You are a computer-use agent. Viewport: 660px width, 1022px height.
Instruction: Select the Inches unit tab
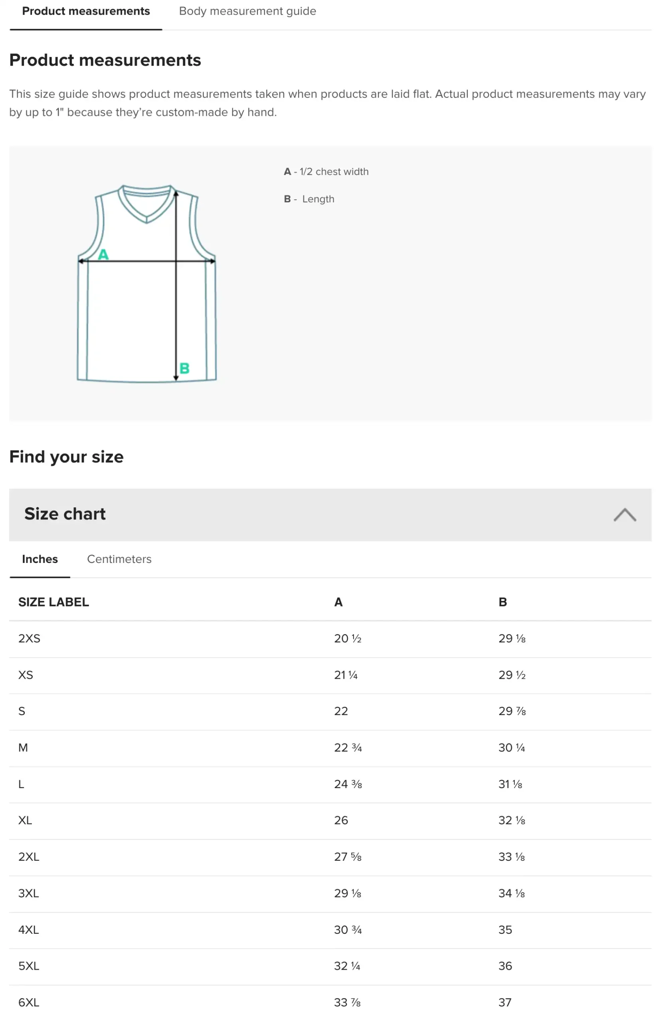tap(40, 559)
